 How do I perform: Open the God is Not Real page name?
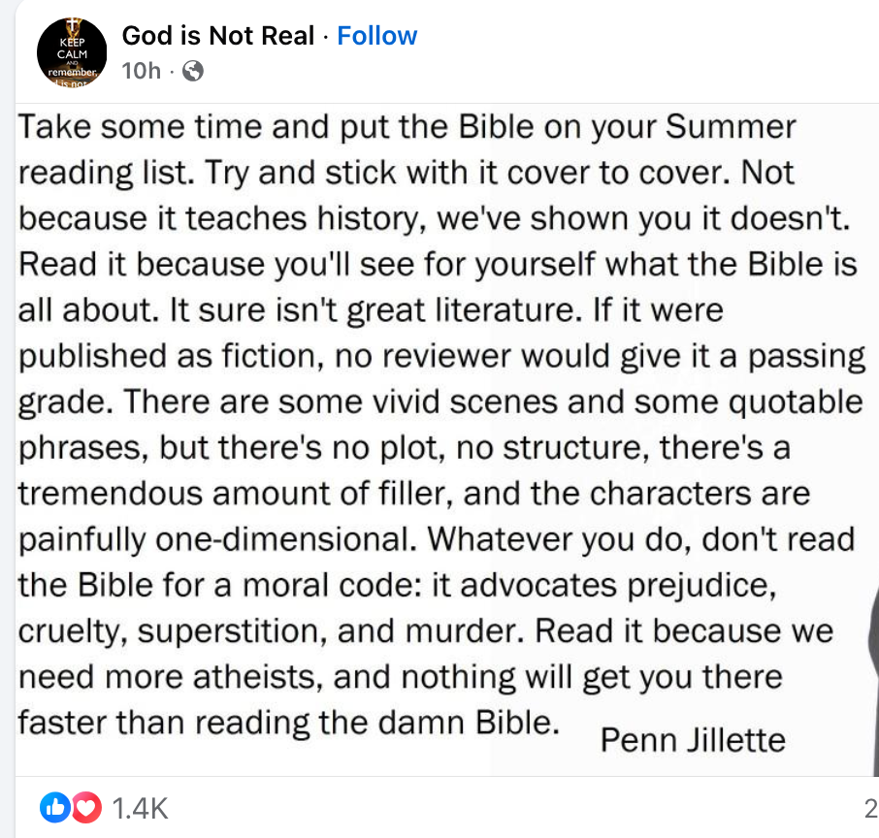pyautogui.click(x=218, y=36)
